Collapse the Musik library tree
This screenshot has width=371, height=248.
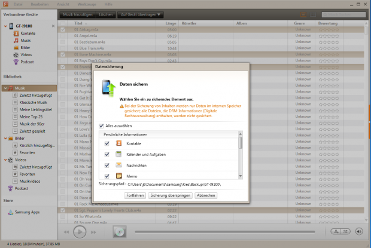pos(5,88)
